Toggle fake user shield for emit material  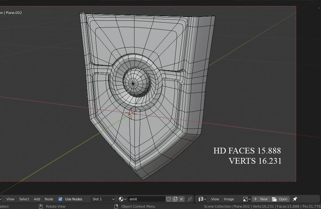(169, 199)
